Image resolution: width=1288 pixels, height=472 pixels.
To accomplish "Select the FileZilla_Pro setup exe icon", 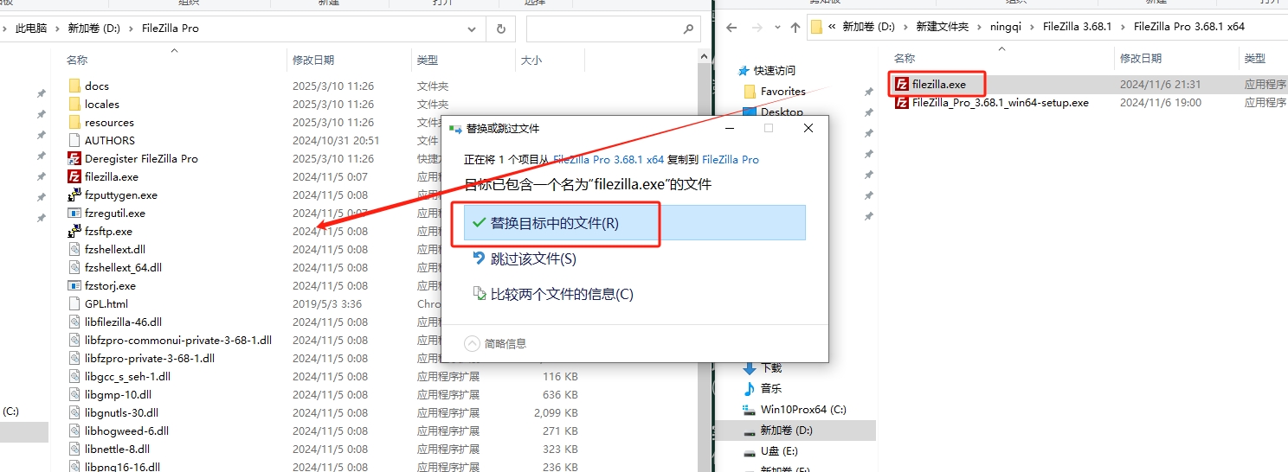I will 902,102.
